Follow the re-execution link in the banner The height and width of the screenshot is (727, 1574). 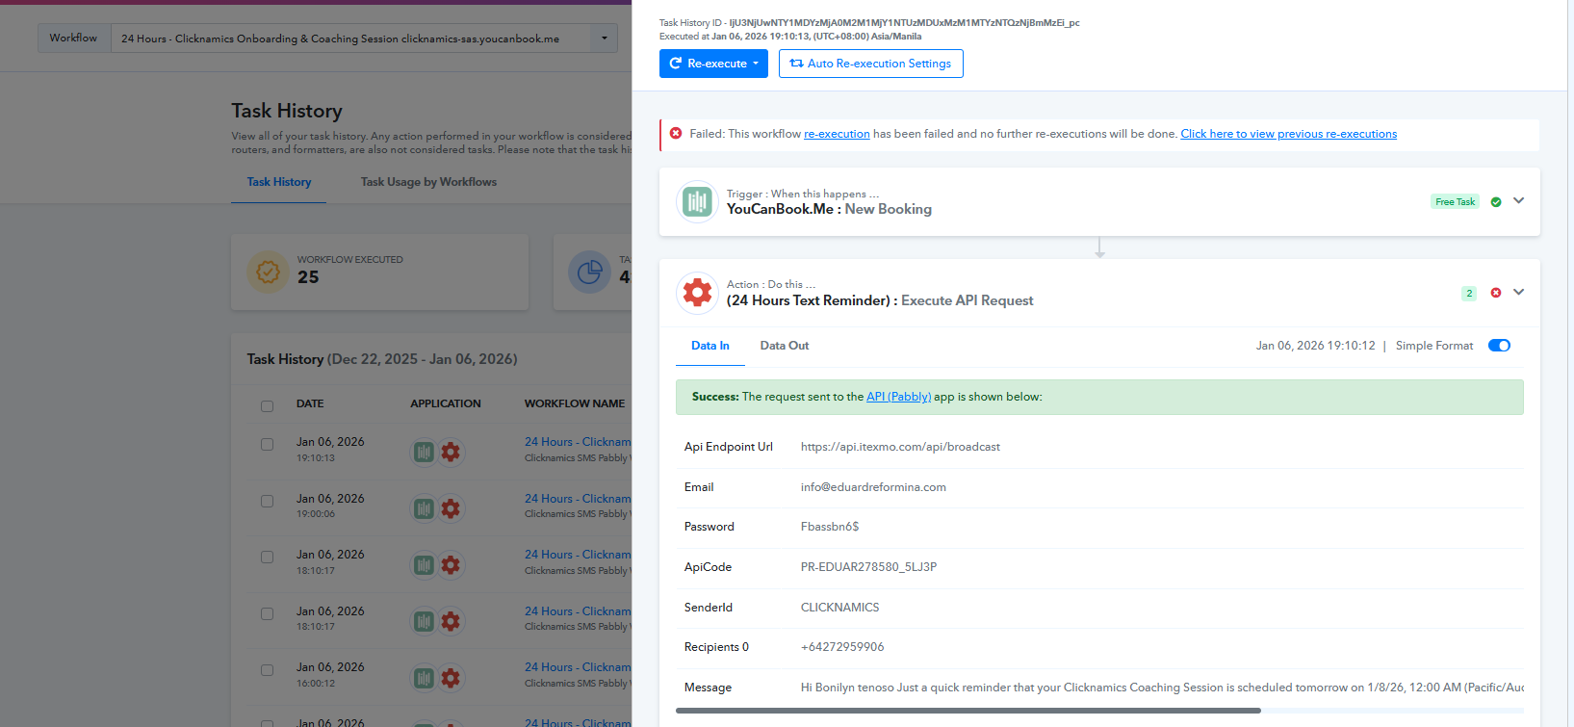pyautogui.click(x=837, y=134)
